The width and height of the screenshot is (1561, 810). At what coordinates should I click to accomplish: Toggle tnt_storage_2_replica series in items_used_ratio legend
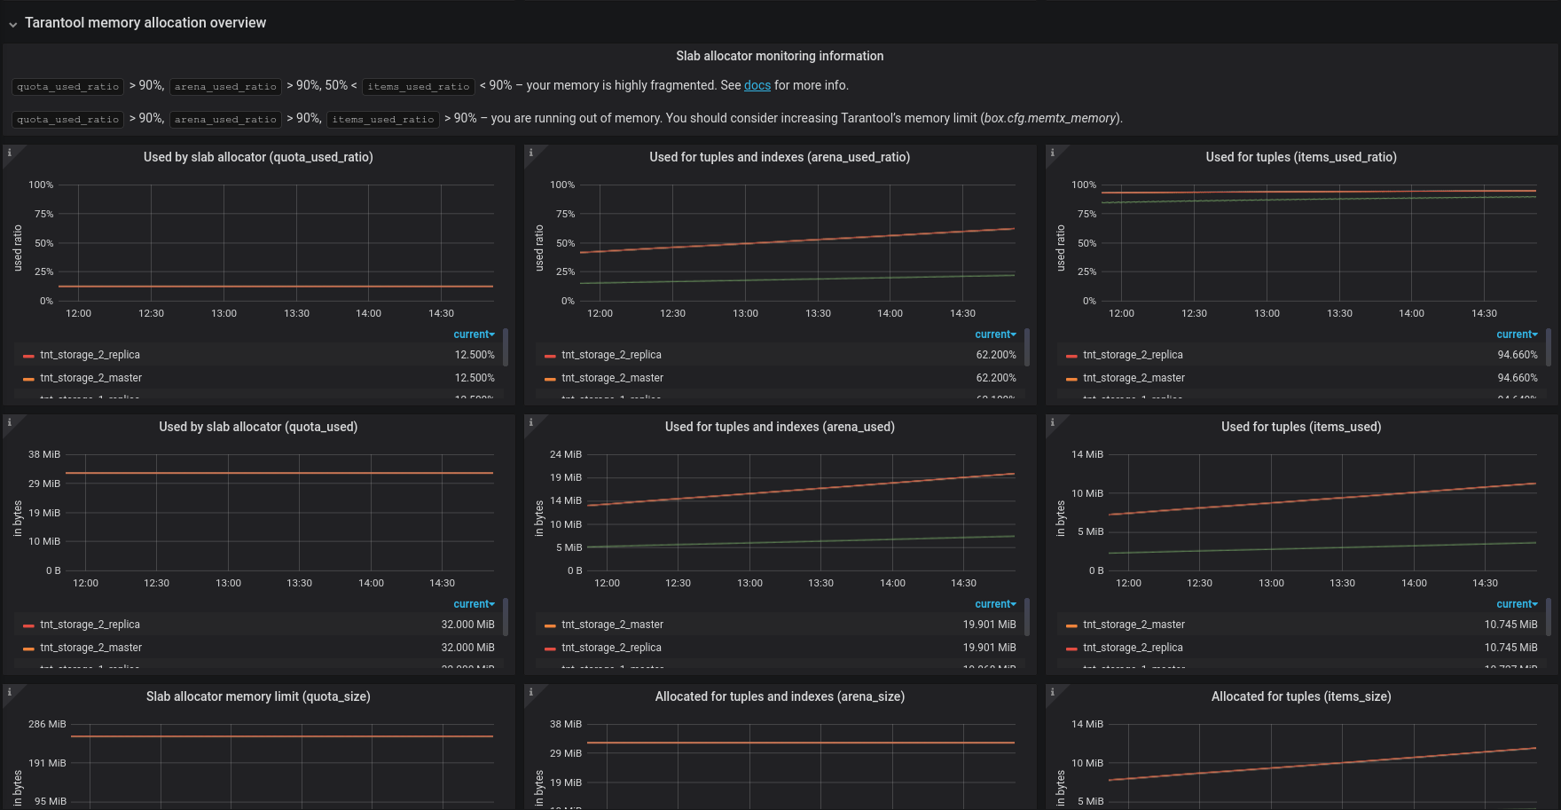[x=1133, y=355]
